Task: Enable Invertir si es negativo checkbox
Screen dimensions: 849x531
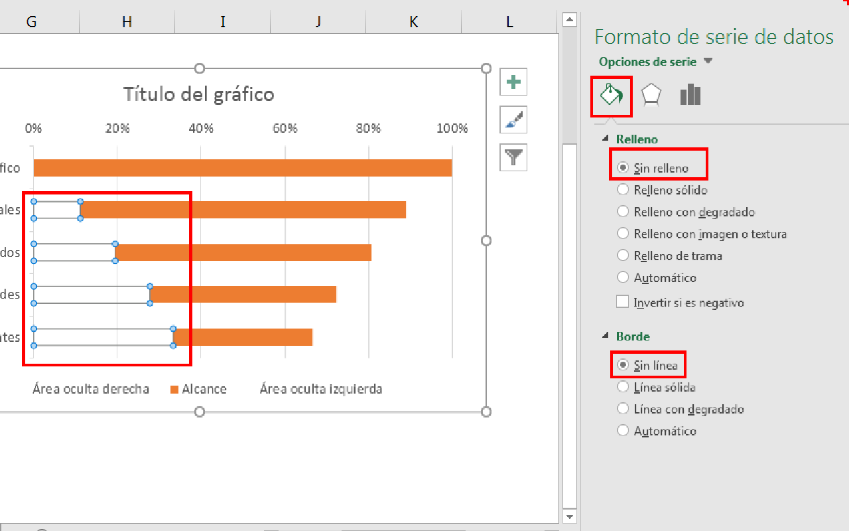Action: [x=622, y=302]
